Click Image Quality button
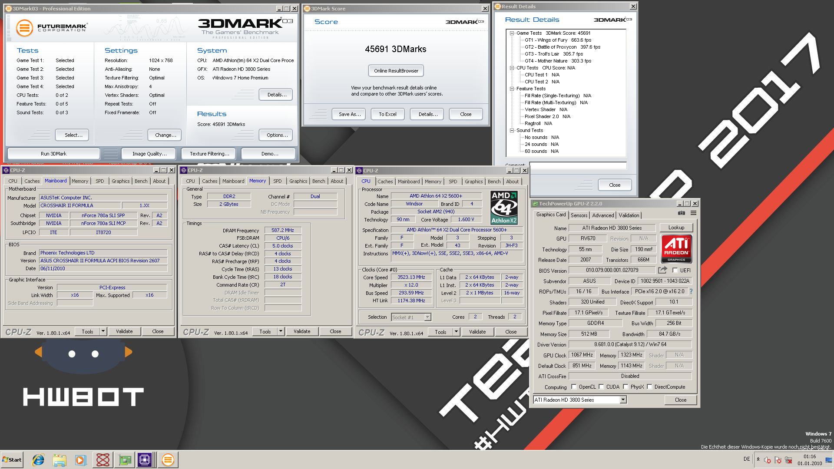 (x=149, y=154)
